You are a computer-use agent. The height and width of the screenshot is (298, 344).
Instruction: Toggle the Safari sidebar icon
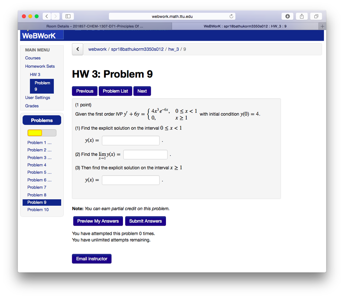[68, 16]
